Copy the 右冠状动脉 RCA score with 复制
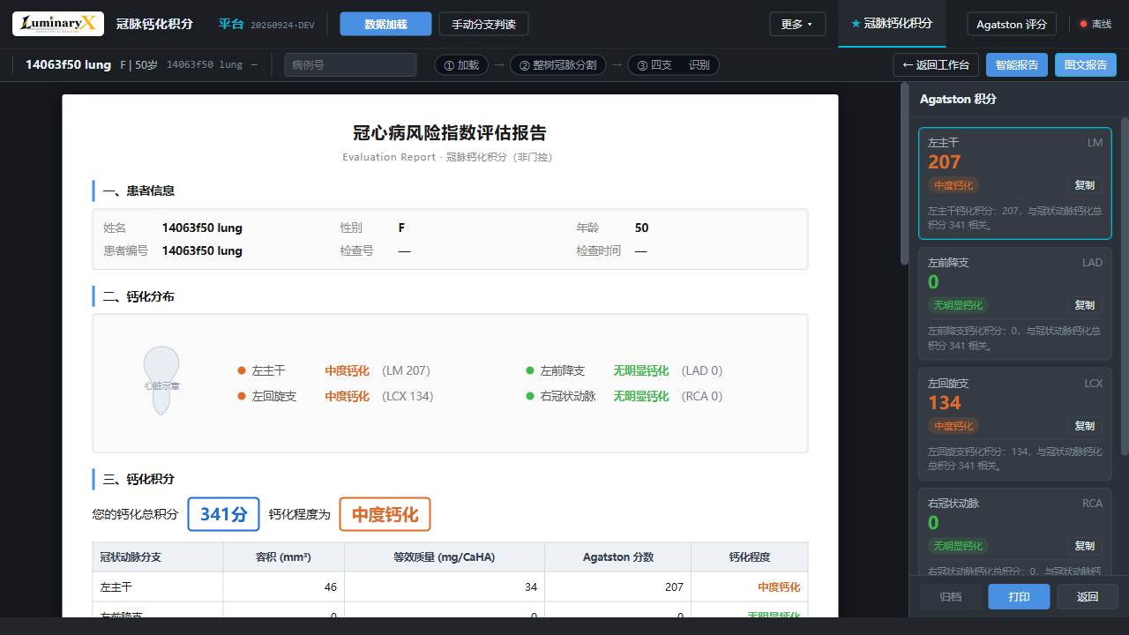This screenshot has width=1129, height=635. [1084, 546]
